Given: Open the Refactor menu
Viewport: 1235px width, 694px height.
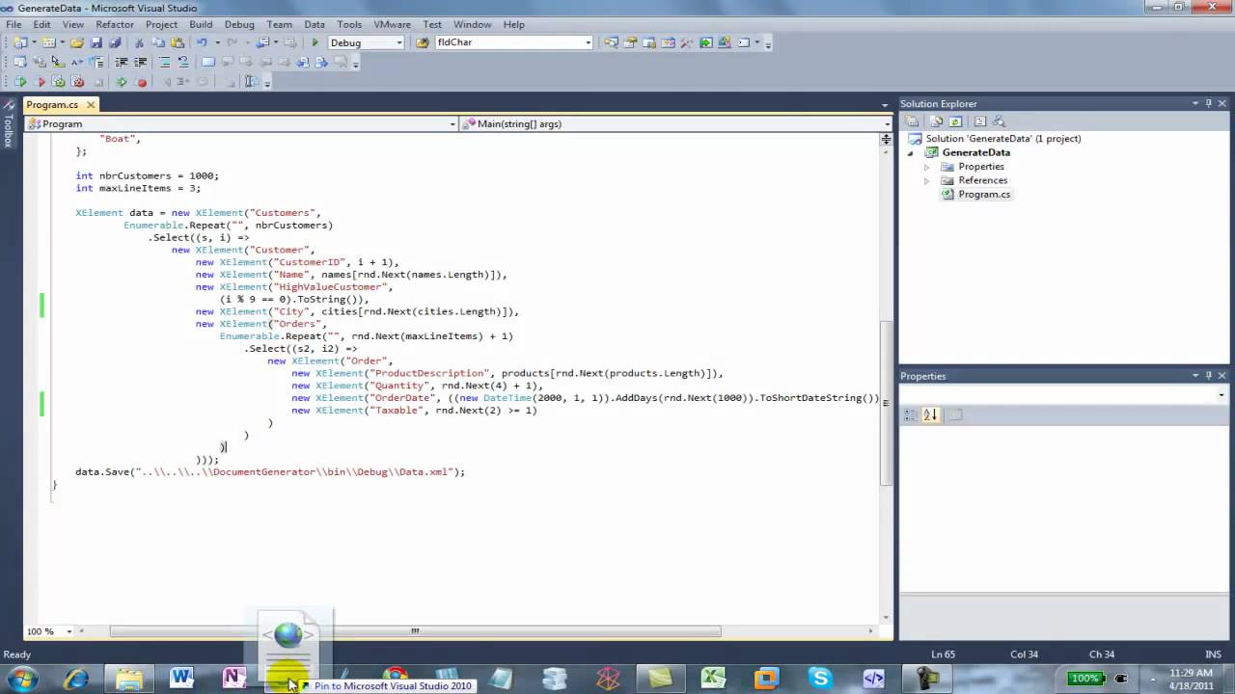Looking at the screenshot, I should pos(115,24).
